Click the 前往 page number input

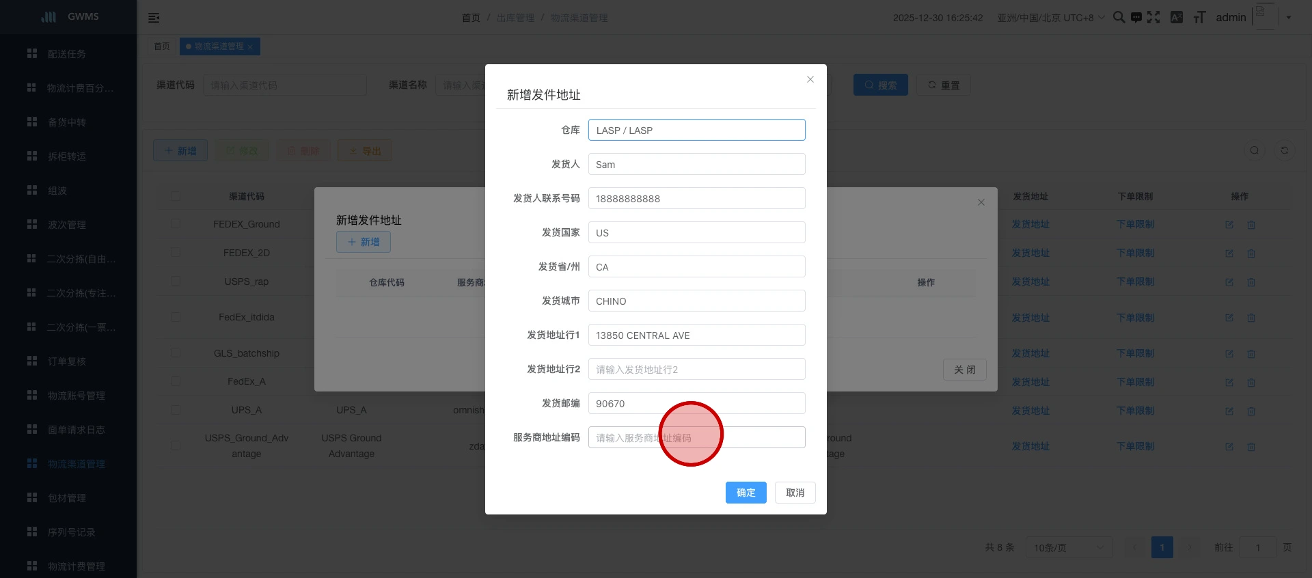pos(1258,547)
